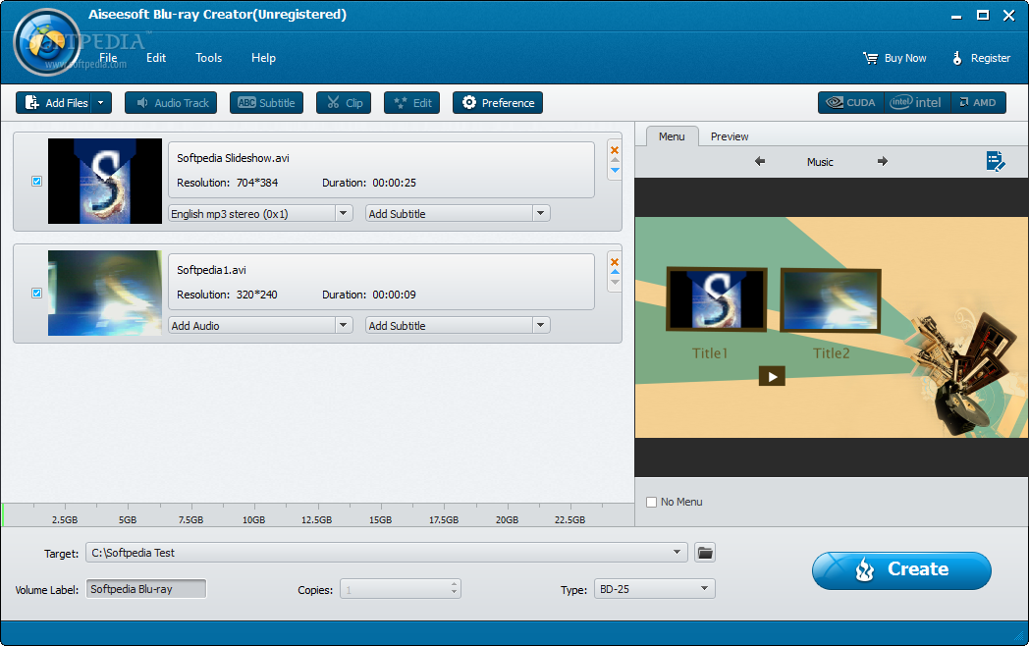
Task: Increase Copies stepper value
Action: pyautogui.click(x=454, y=584)
